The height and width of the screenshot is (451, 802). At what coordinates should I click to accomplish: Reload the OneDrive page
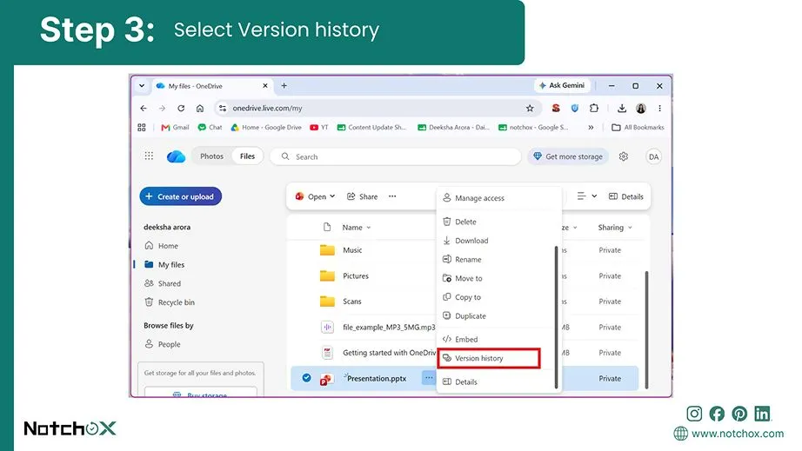click(181, 109)
